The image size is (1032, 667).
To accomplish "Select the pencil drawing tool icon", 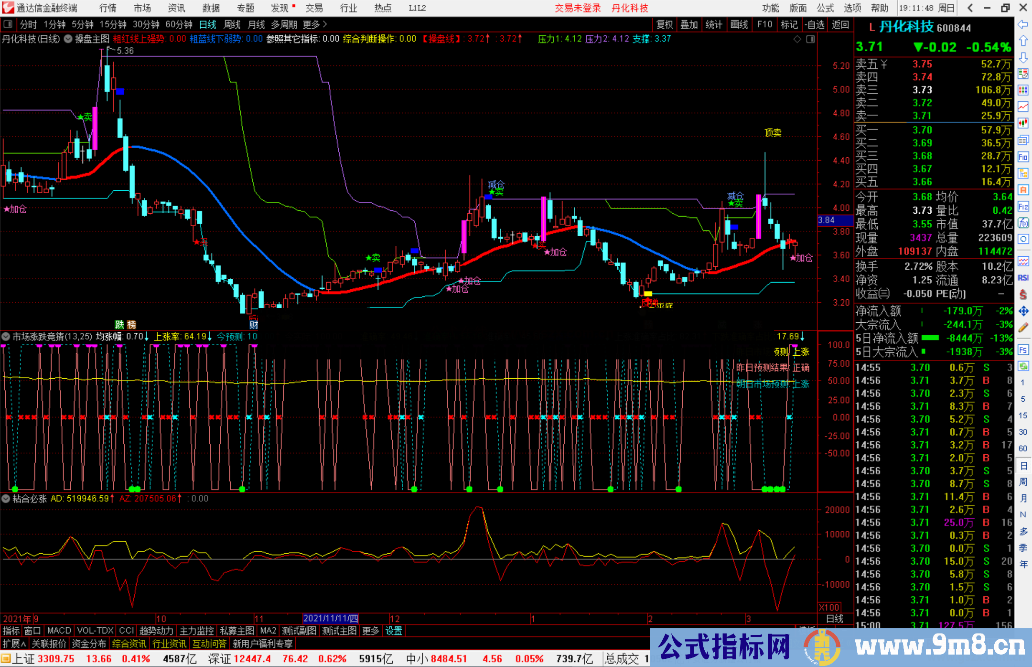I will coord(1023,328).
